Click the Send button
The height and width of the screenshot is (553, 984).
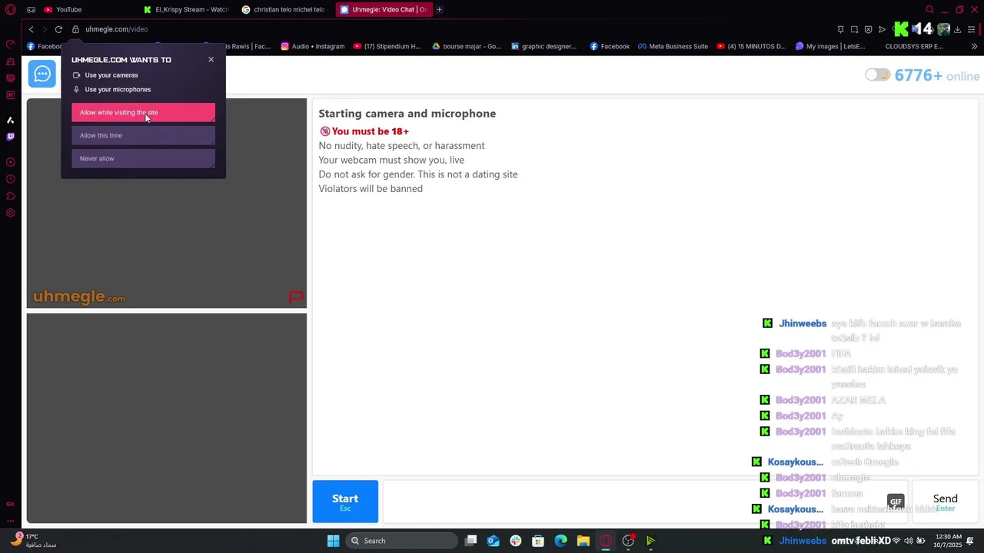point(945,502)
